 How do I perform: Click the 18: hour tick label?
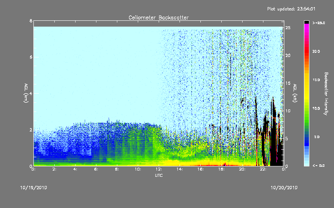tap(221, 169)
